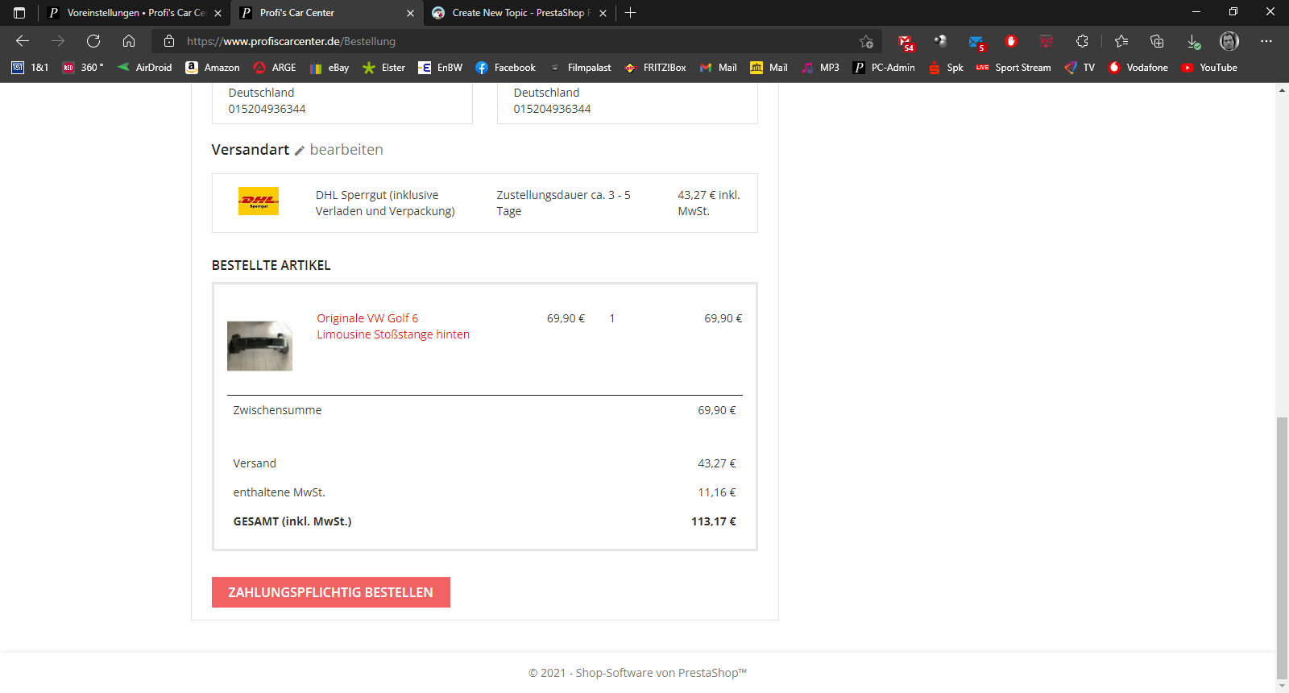Click Zahlungspflichtig Bestellen button

pos(331,592)
